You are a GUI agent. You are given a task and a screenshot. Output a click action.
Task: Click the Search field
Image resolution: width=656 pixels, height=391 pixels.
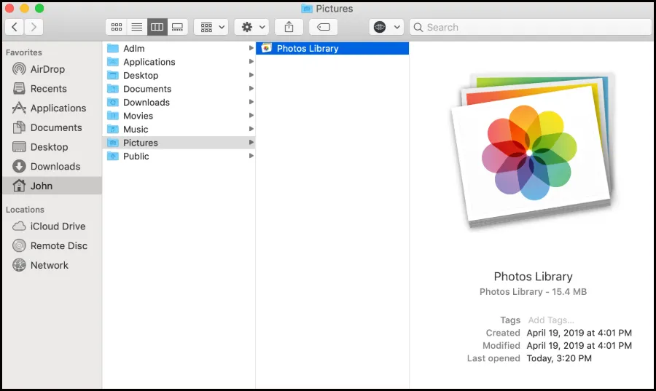[531, 27]
